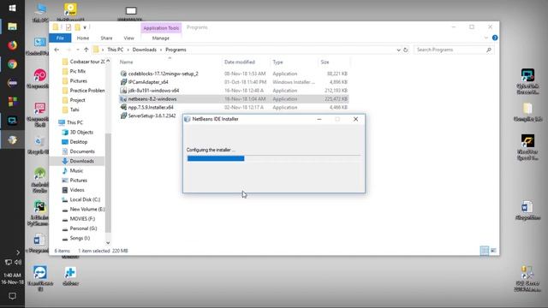The height and width of the screenshot is (308, 548).
Task: Open Explorer help icon
Action: [x=495, y=38]
